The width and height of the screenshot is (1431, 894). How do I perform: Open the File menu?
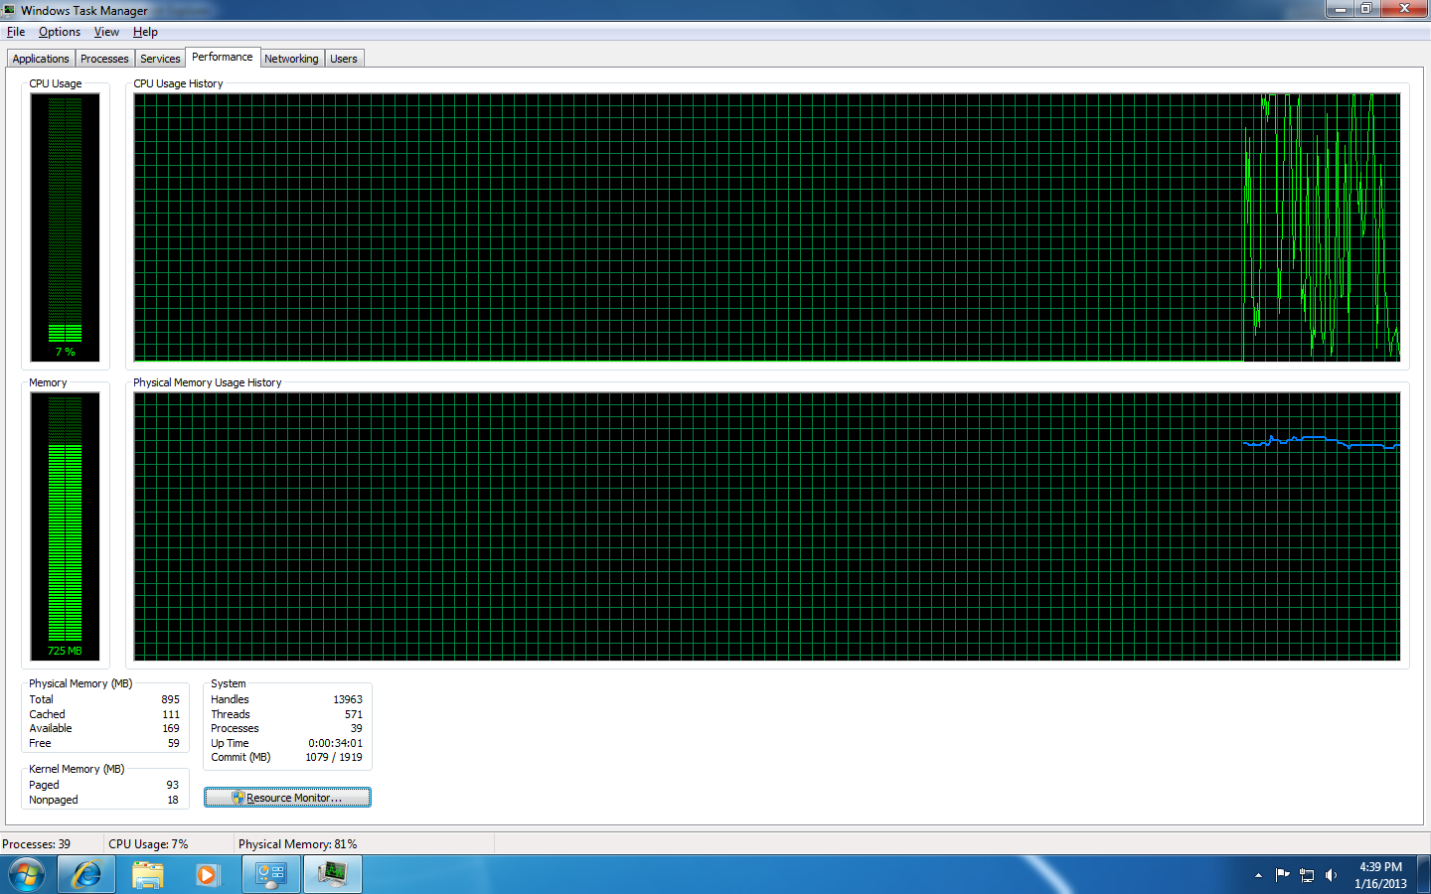[16, 32]
